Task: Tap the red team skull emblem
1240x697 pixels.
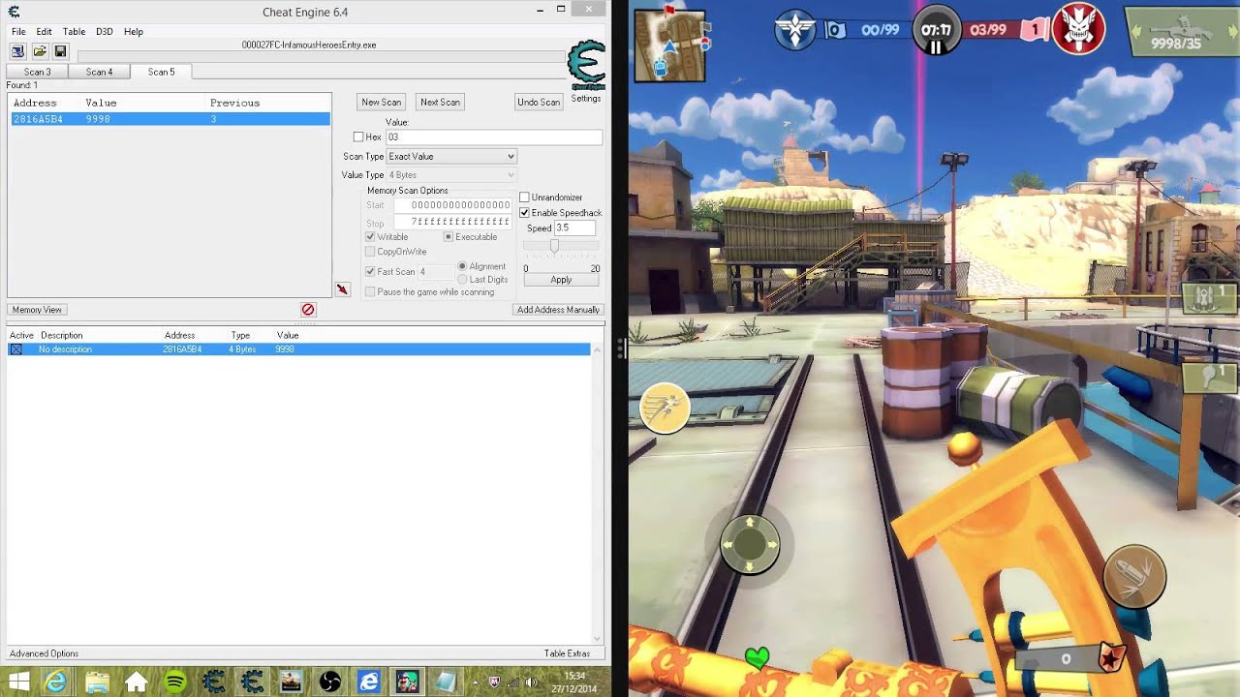Action: pos(1078,29)
